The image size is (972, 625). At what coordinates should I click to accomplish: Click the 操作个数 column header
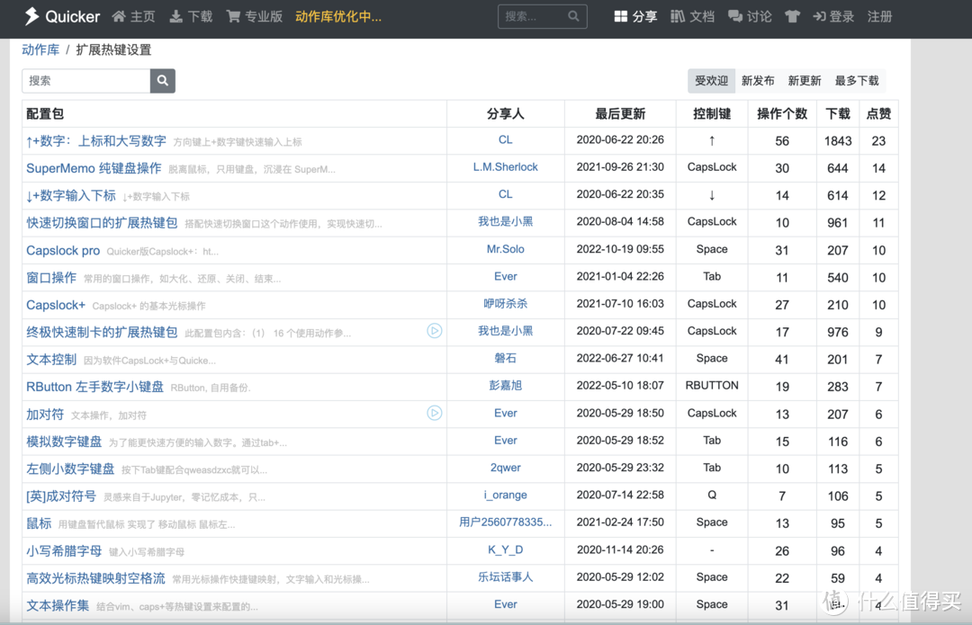pos(782,114)
